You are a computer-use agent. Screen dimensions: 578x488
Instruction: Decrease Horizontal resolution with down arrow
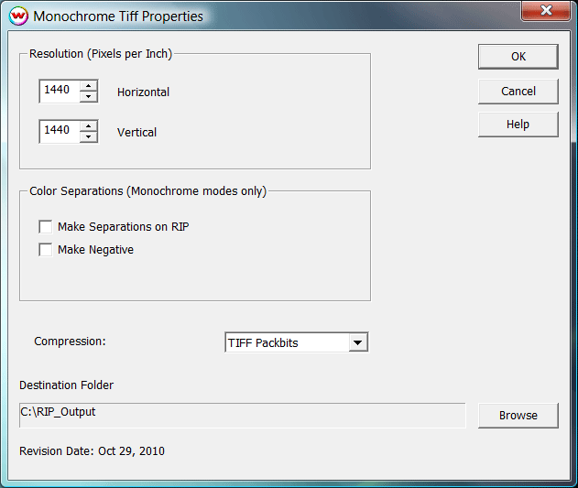click(89, 97)
